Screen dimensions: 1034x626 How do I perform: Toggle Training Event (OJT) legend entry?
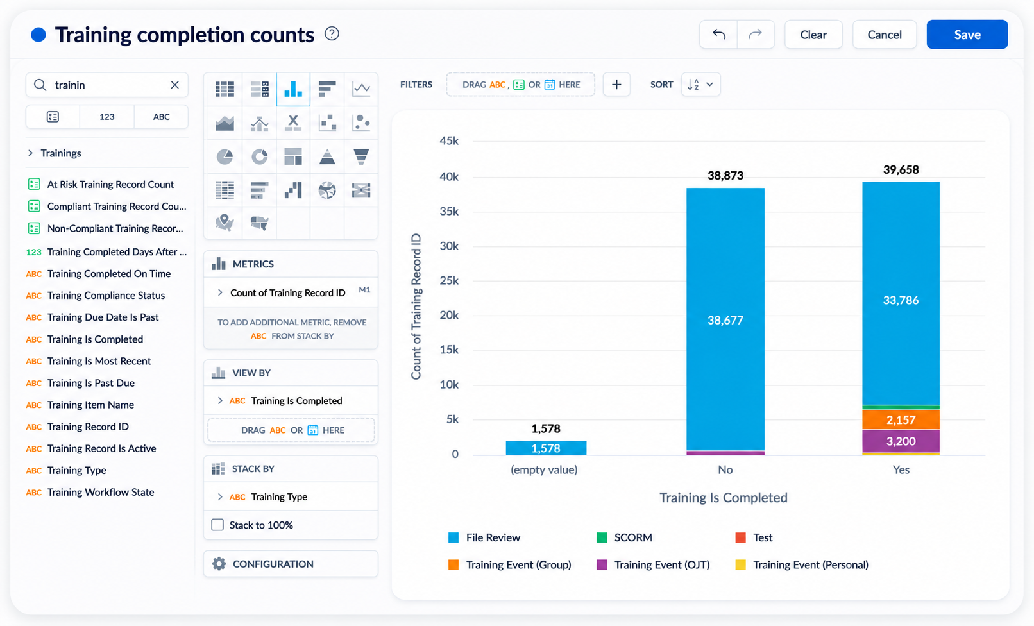(653, 564)
